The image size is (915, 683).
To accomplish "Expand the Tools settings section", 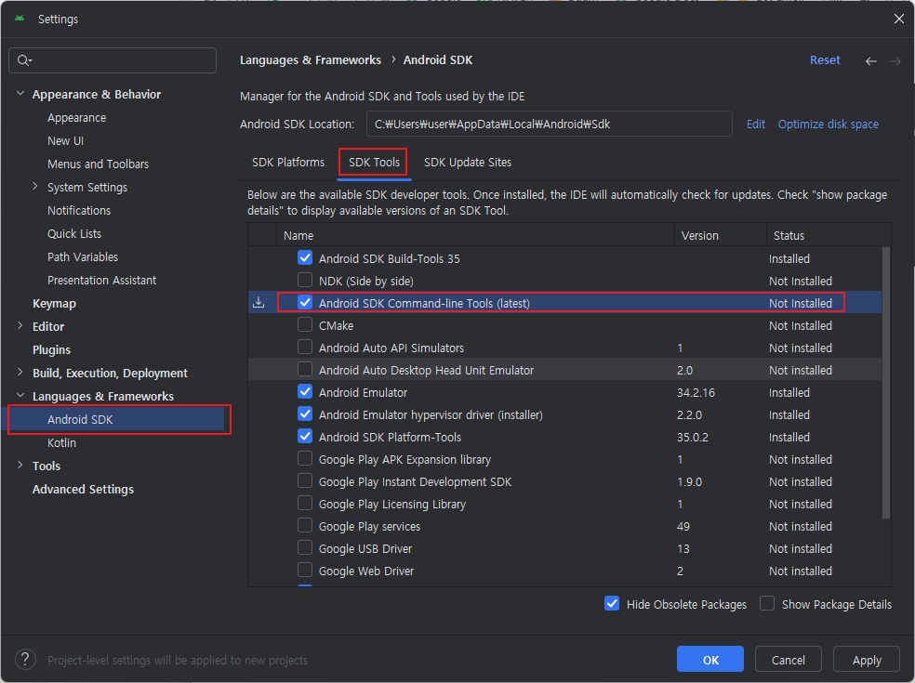I will coord(20,465).
